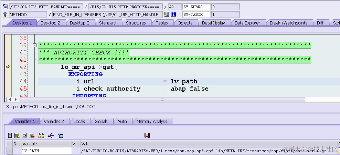The width and height of the screenshot is (340, 155).
Task: Click the Val. column header
Action: click(x=209, y=144)
